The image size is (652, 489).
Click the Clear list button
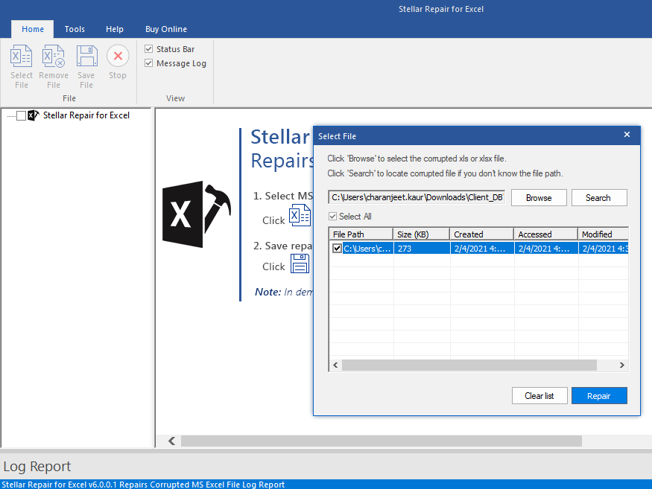539,395
